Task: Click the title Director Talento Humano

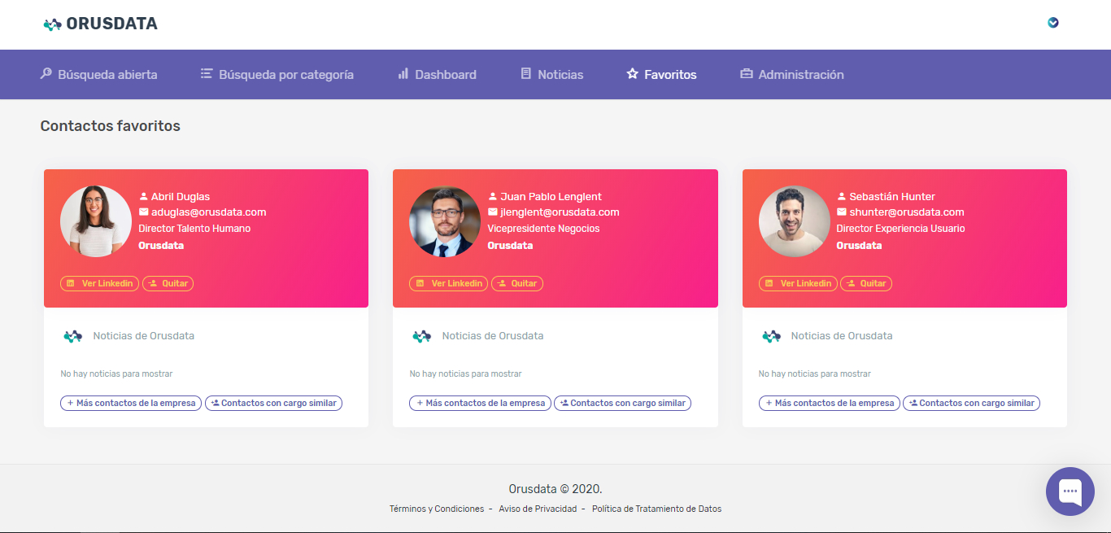Action: [194, 229]
